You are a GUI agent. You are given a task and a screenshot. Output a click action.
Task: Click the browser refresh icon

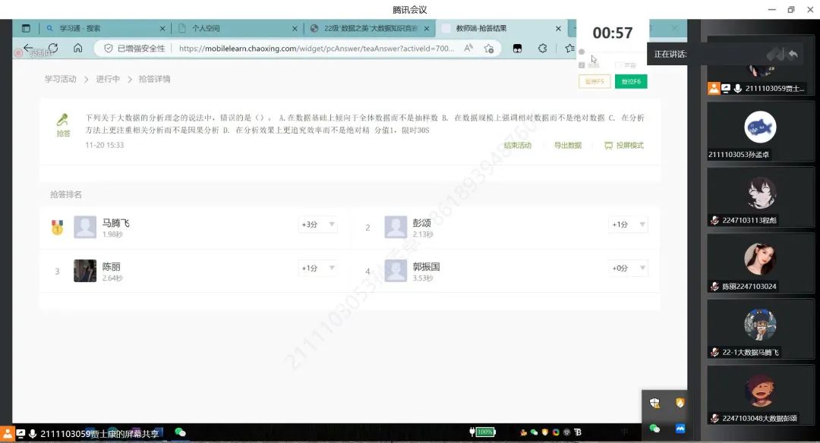coord(53,48)
